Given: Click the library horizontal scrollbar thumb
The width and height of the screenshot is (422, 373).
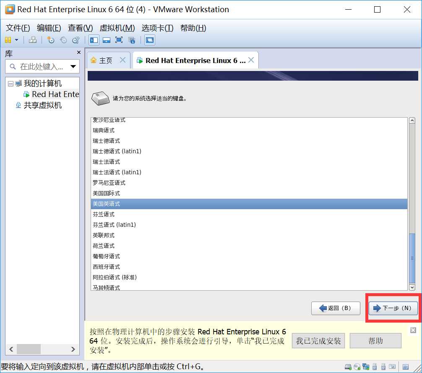Looking at the screenshot, I should click(x=29, y=349).
